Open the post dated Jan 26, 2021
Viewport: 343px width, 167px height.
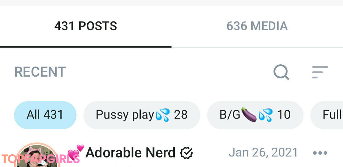click(x=263, y=152)
